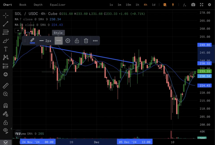Switch to the Chart tab
The width and height of the screenshot is (215, 145).
tap(8, 5)
